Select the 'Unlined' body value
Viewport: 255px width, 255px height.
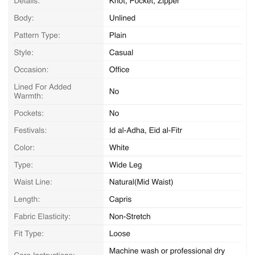click(x=122, y=18)
